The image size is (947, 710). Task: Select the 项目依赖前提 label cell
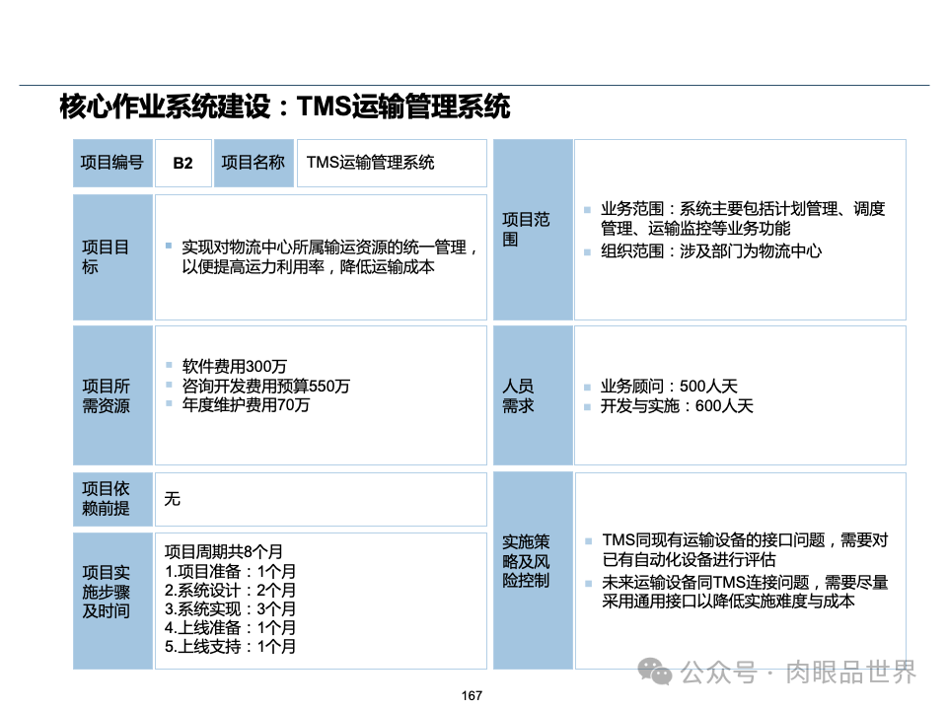point(112,499)
